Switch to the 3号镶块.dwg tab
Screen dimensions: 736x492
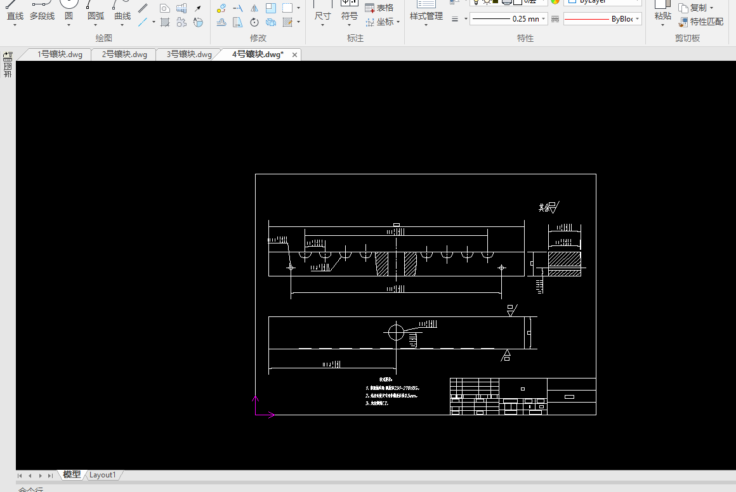189,55
